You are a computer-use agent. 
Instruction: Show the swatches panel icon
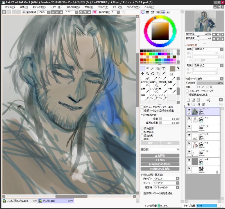click(163, 12)
